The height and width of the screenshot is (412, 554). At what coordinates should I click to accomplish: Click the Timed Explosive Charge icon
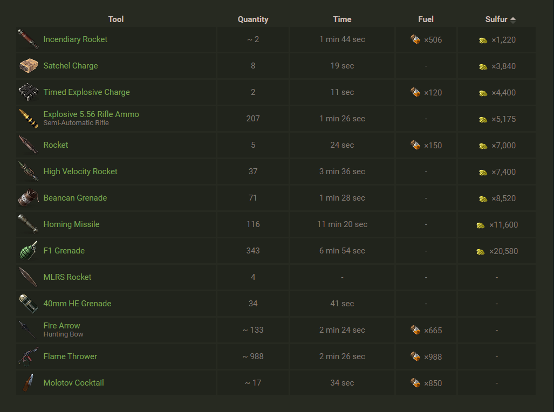click(28, 92)
